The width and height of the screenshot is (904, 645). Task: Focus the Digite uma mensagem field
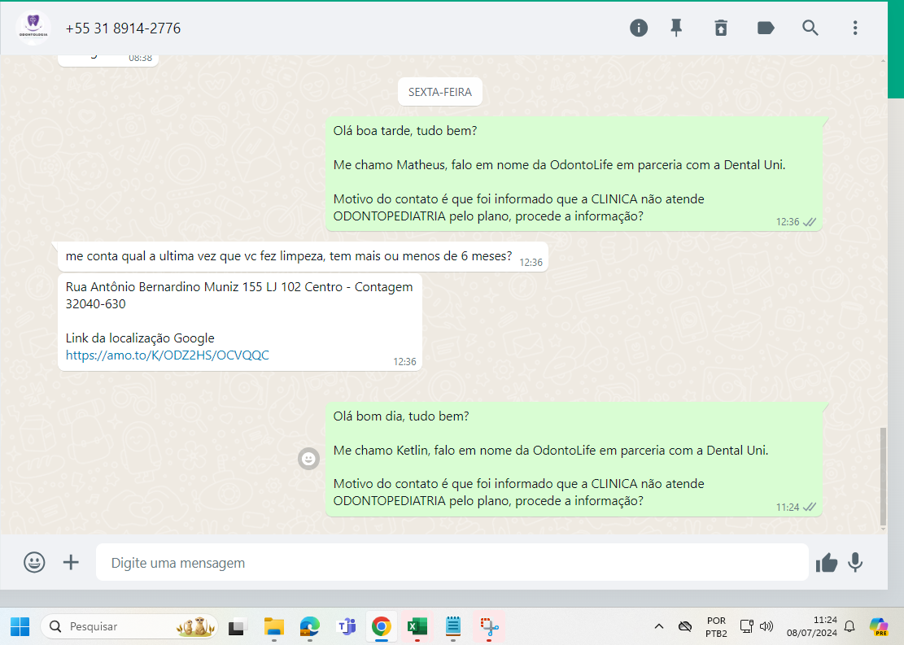[452, 563]
